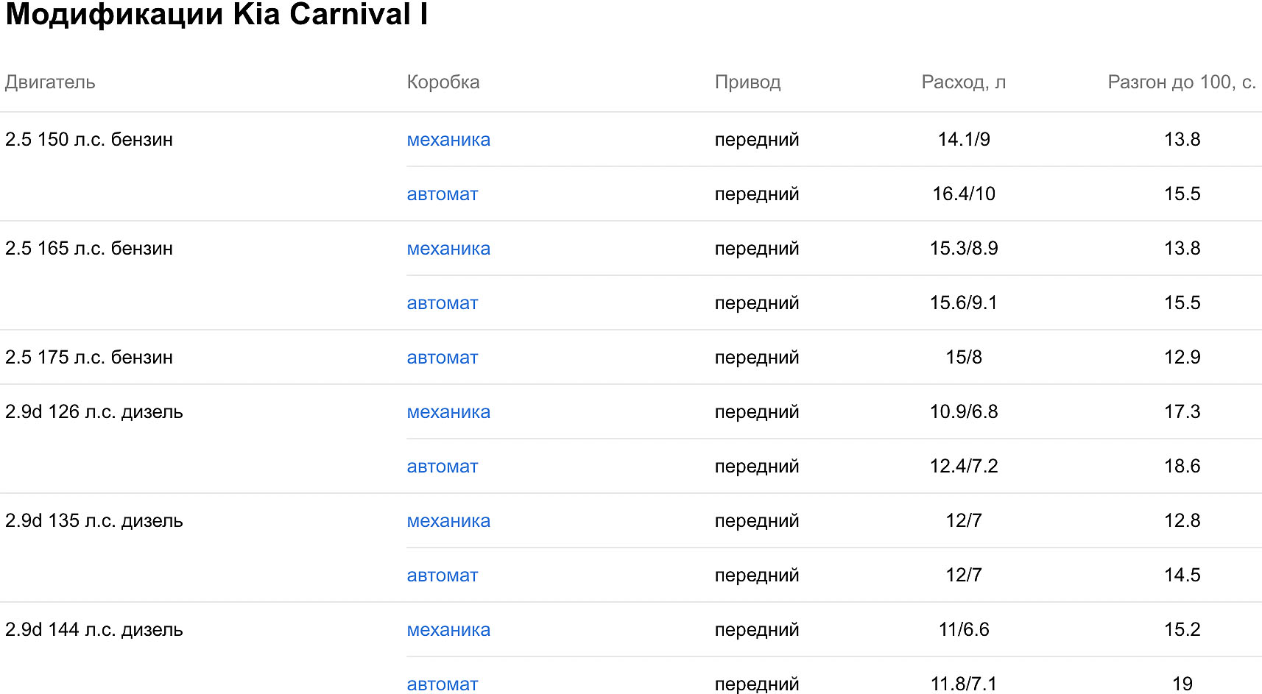Click the Модификации Kia Carnival I heading
The width and height of the screenshot is (1262, 694).
click(216, 15)
